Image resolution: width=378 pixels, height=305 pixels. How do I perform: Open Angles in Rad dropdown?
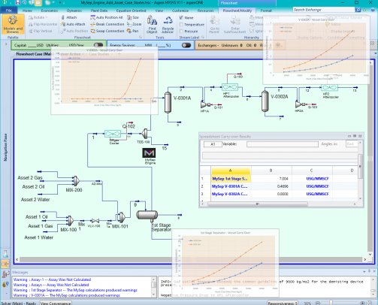click(x=352, y=144)
